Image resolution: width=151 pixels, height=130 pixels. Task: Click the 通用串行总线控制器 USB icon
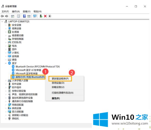10,101
